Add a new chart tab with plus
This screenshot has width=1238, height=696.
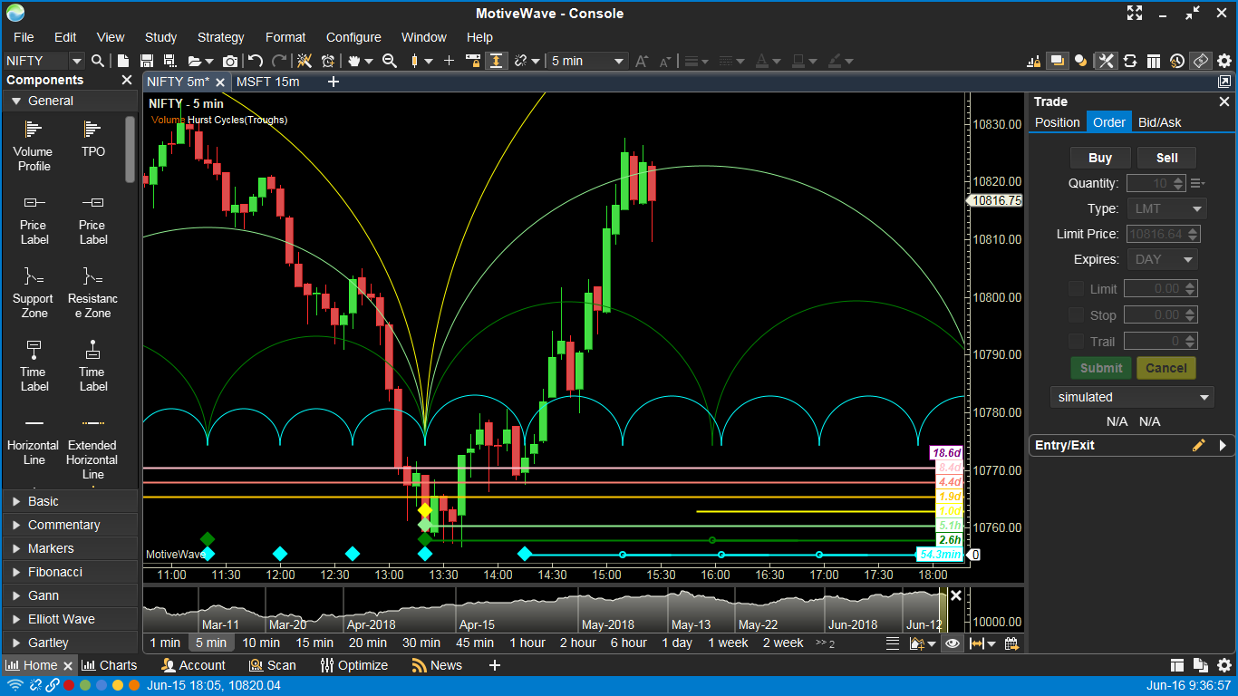tap(333, 82)
